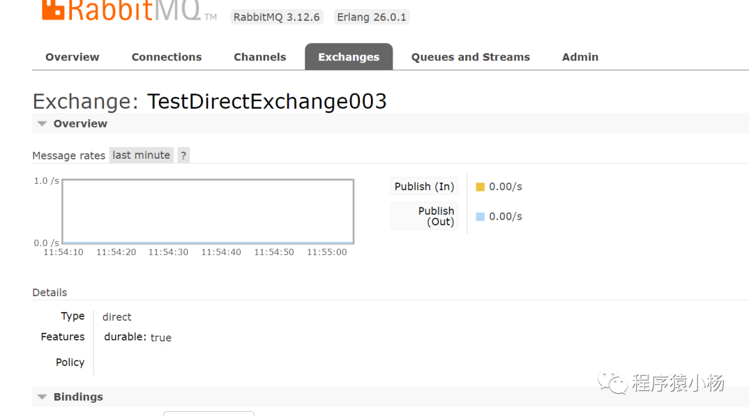This screenshot has width=749, height=416.
Task: Click the Policy label
Action: pos(70,363)
